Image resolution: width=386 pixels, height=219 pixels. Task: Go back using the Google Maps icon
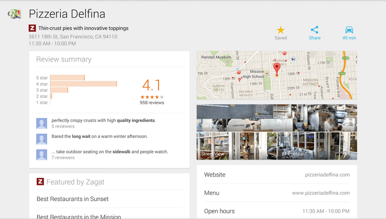click(x=14, y=14)
